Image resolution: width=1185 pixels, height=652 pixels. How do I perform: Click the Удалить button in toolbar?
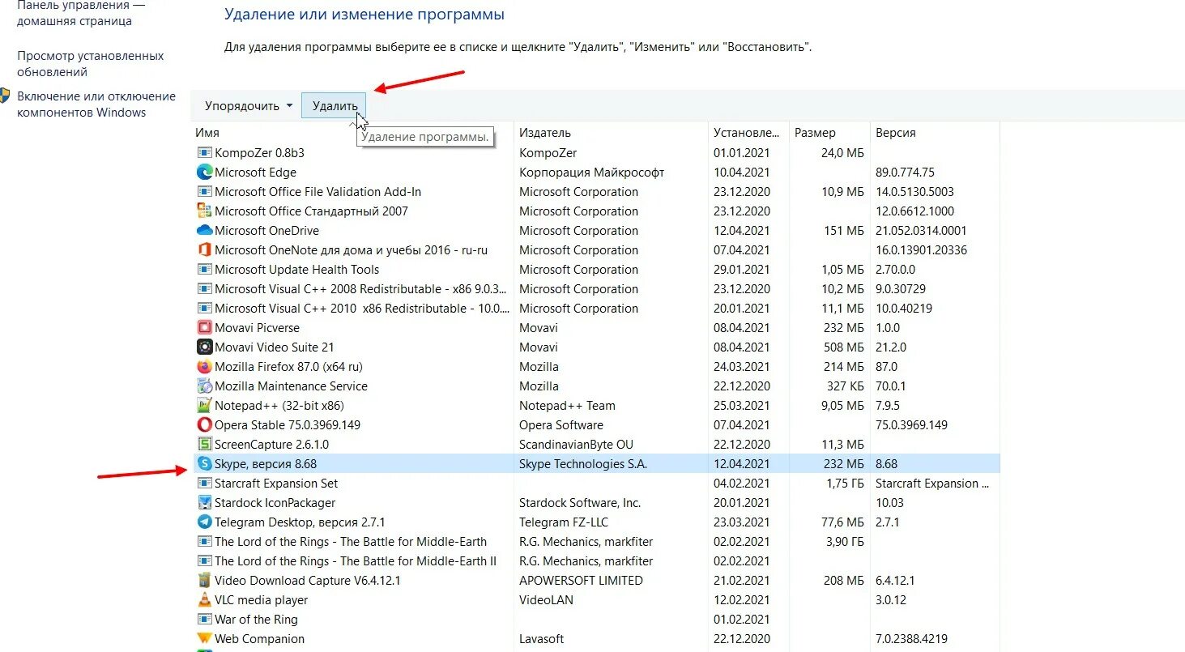click(335, 105)
